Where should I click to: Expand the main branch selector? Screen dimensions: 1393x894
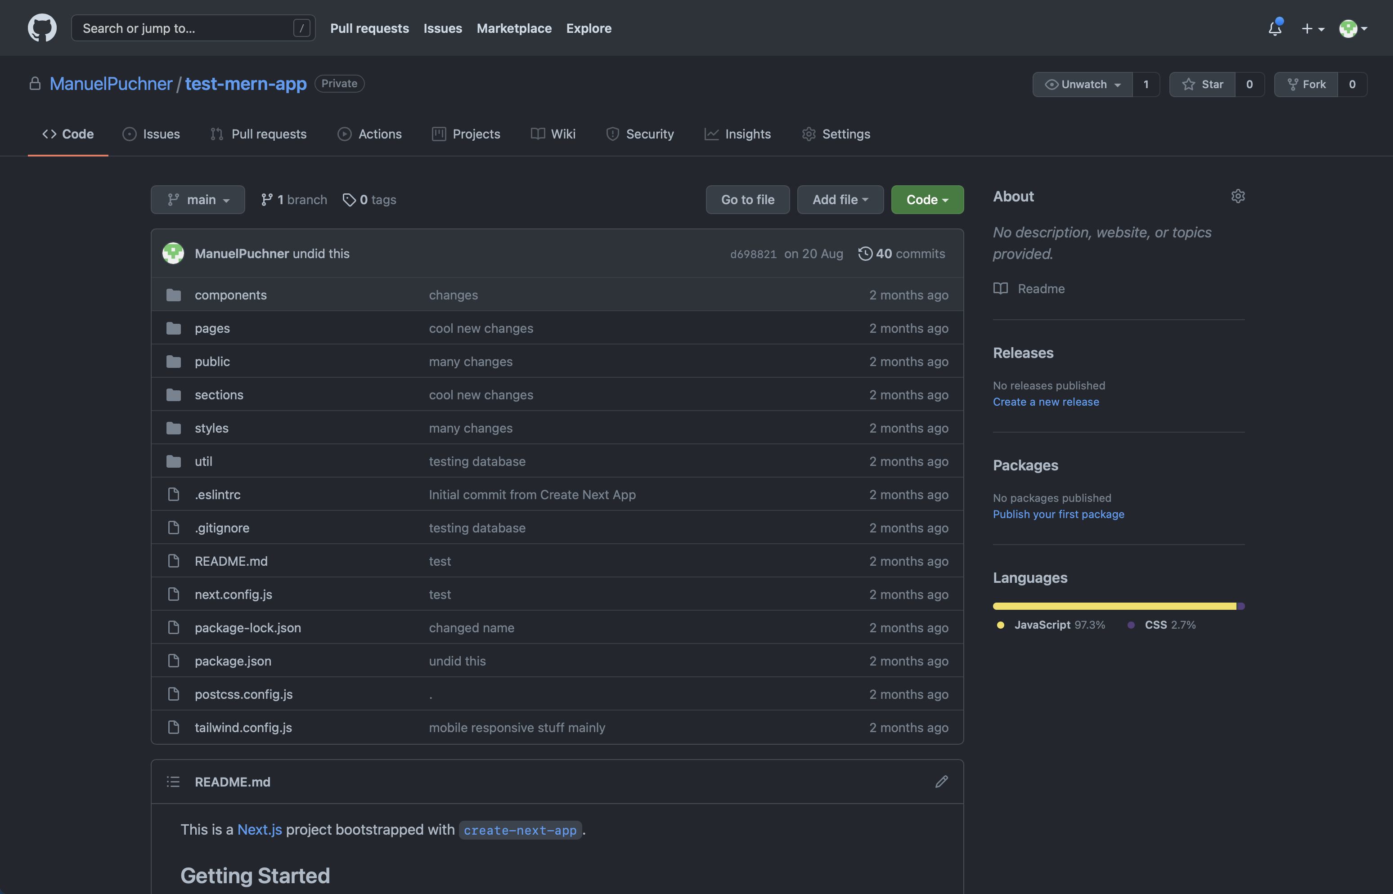click(x=198, y=200)
